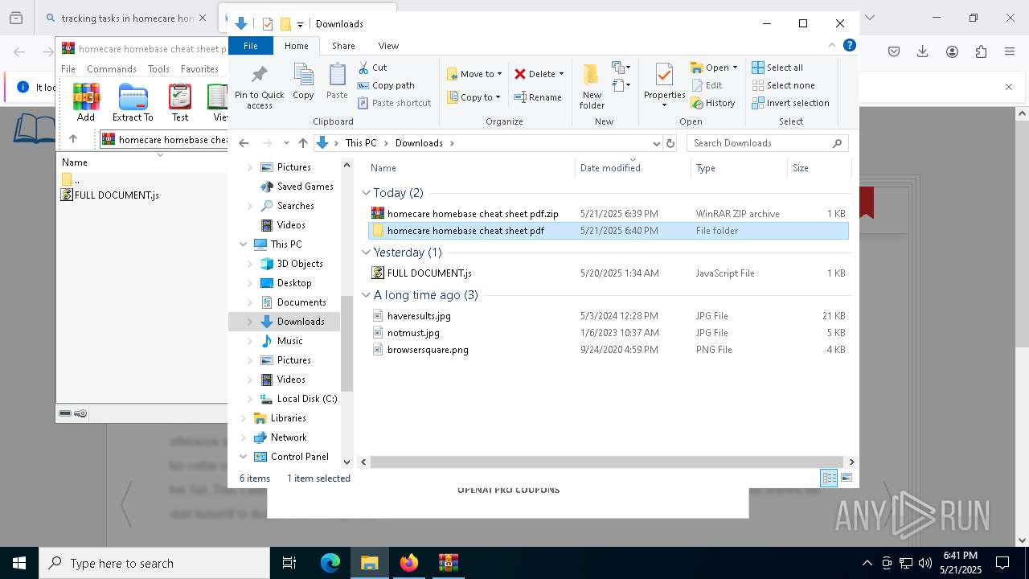
Task: Click the Copy ribbon icon
Action: click(x=303, y=82)
